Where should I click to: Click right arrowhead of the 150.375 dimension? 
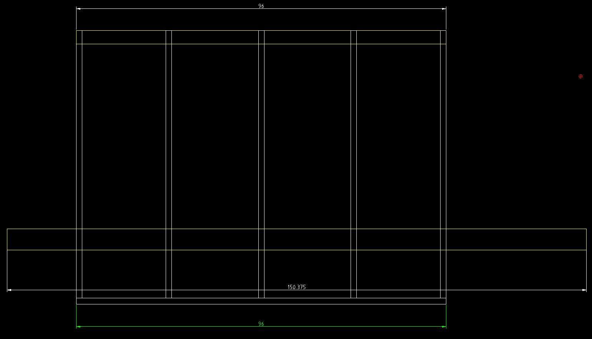(x=584, y=290)
